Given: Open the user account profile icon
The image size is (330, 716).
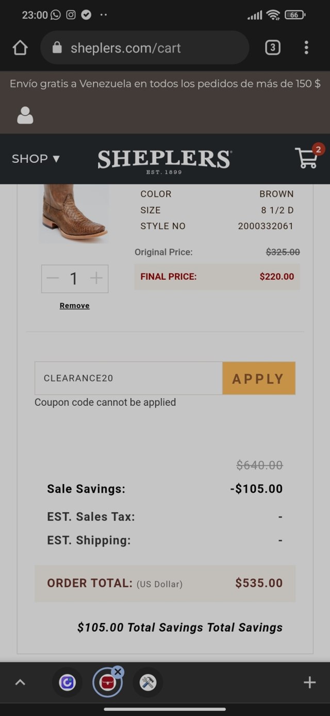Looking at the screenshot, I should click(25, 115).
